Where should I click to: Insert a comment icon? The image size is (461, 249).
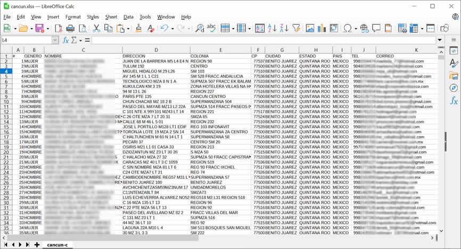pyautogui.click(x=376, y=28)
